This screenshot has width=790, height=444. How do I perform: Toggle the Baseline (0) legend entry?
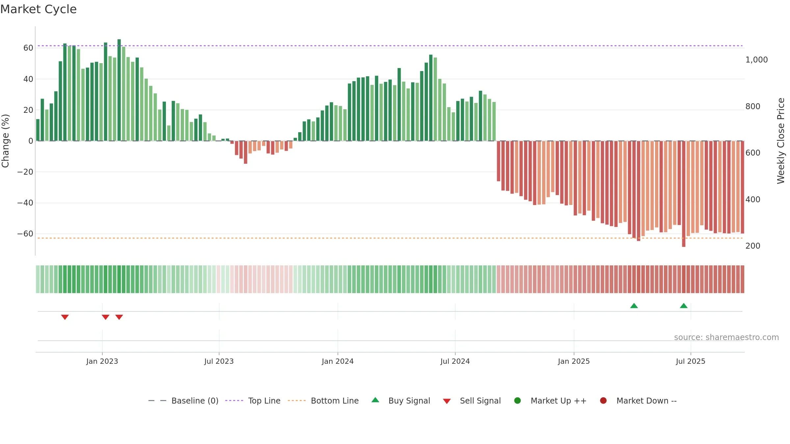tap(183, 401)
